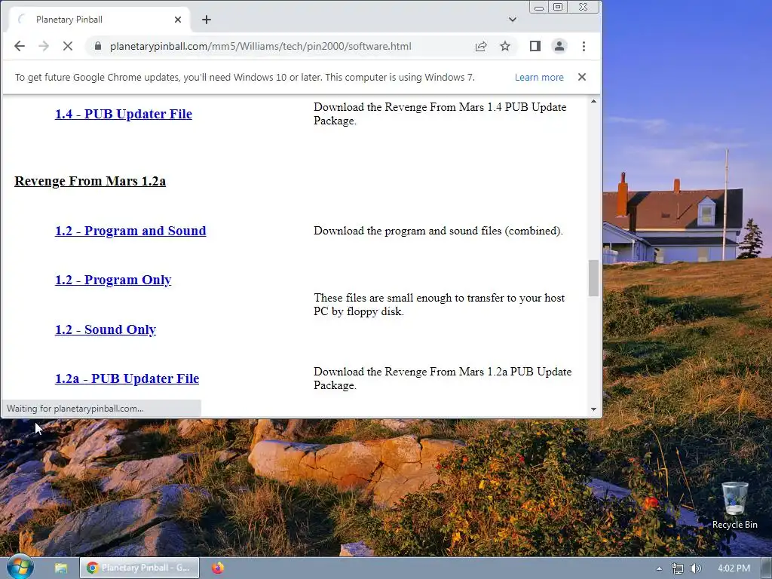Open Chrome three-dot menu
The height and width of the screenshot is (579, 772).
[584, 46]
